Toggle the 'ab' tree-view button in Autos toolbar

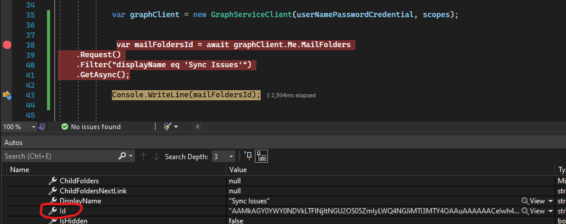coord(261,156)
